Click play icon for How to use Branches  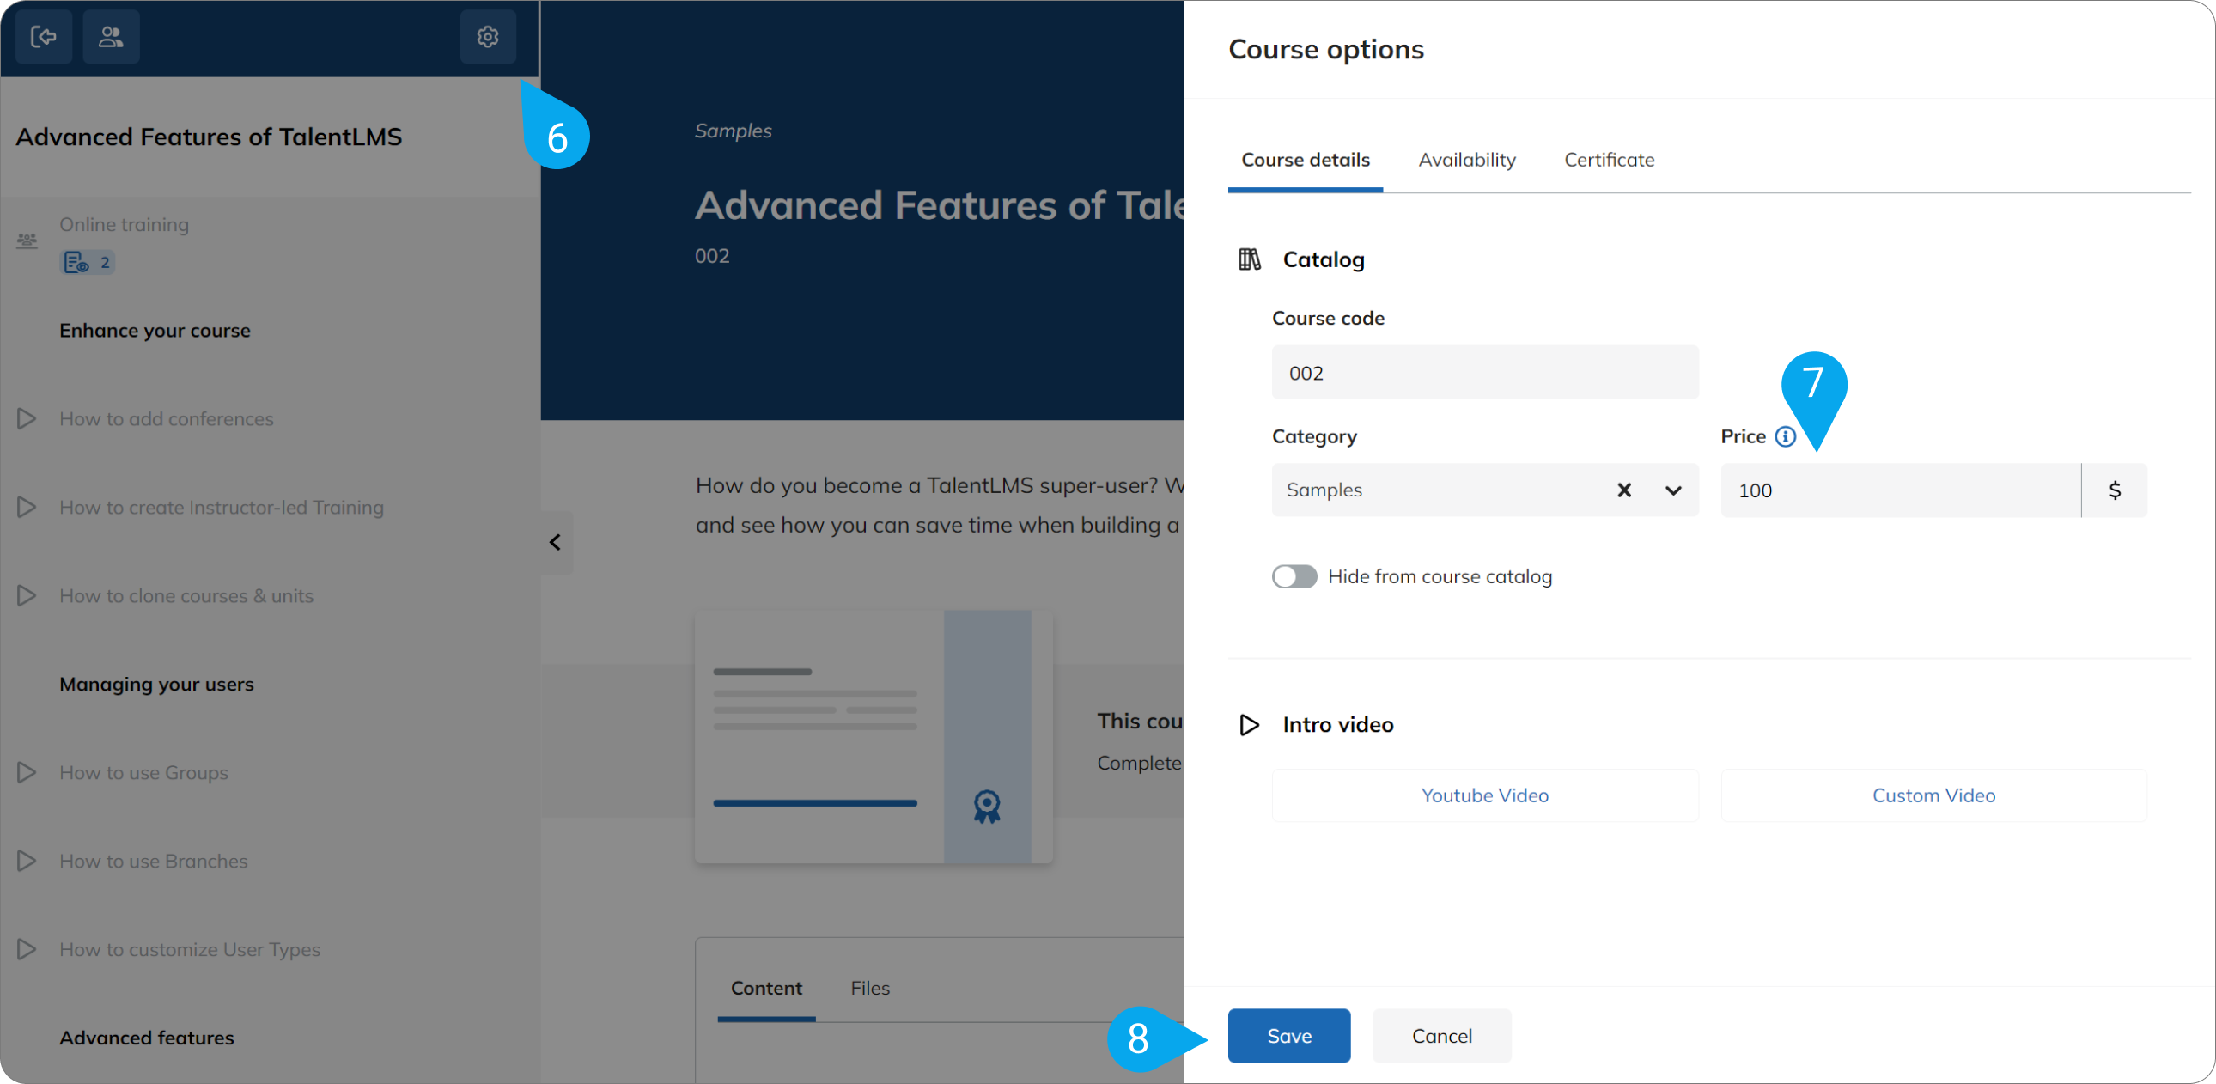click(27, 862)
